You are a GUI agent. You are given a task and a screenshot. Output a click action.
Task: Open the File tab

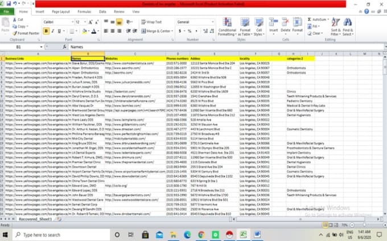pyautogui.click(x=7, y=11)
